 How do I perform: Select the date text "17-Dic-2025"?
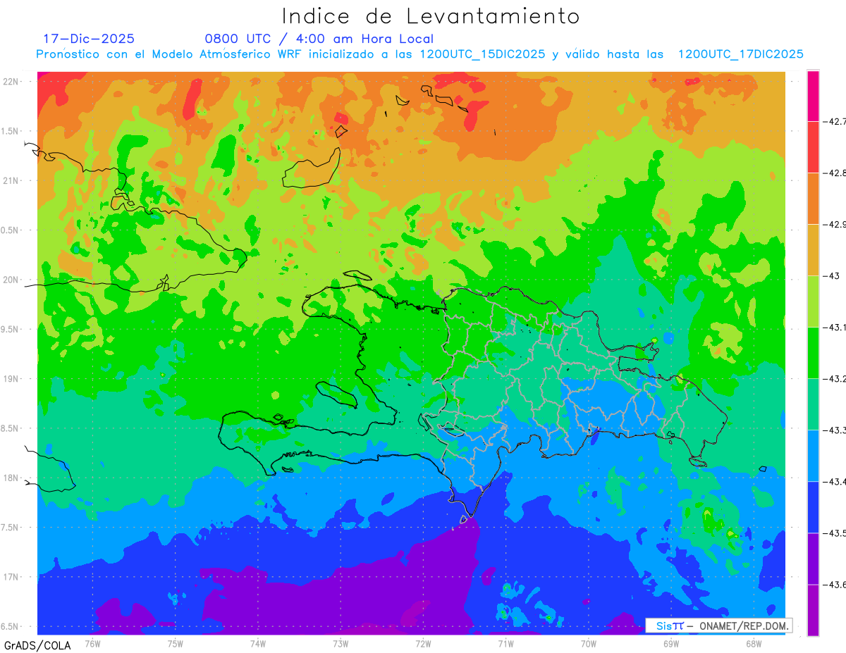point(89,39)
